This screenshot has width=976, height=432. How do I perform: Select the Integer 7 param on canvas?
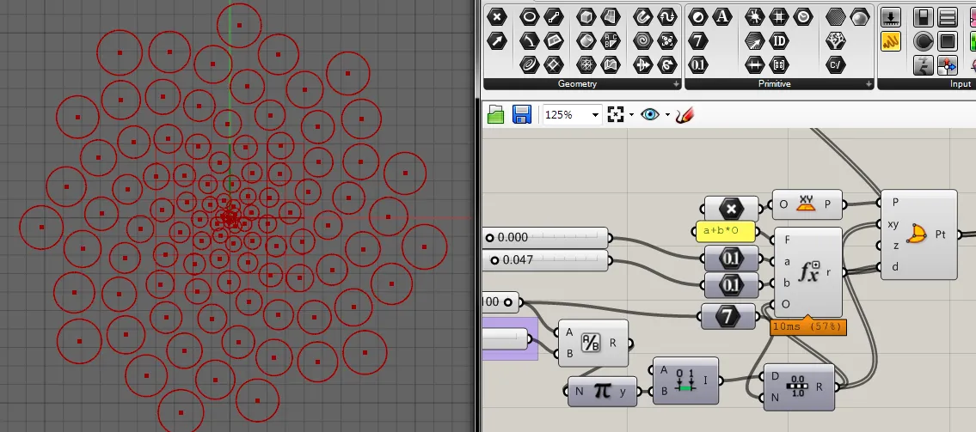coord(727,316)
